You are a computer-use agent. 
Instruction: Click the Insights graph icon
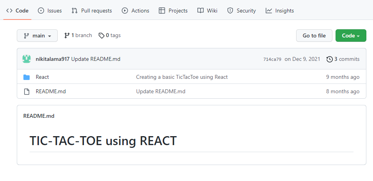269,11
